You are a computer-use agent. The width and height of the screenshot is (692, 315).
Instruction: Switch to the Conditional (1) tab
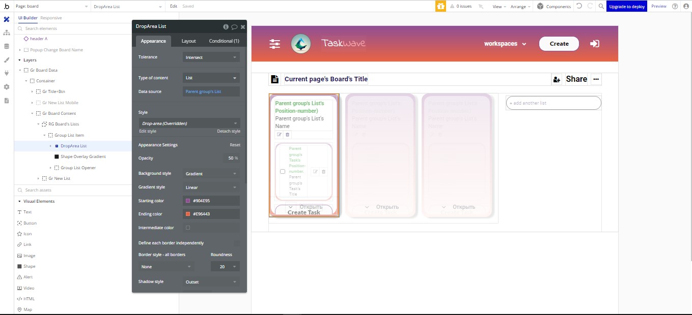[x=224, y=41]
